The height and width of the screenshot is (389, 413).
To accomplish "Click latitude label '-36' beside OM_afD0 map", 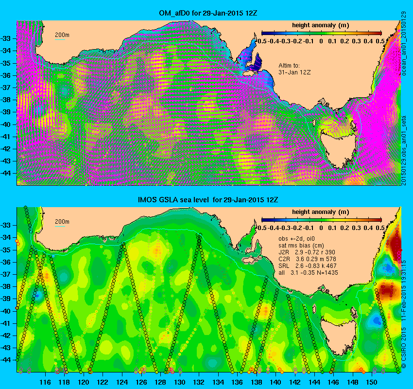I will 5,75.
